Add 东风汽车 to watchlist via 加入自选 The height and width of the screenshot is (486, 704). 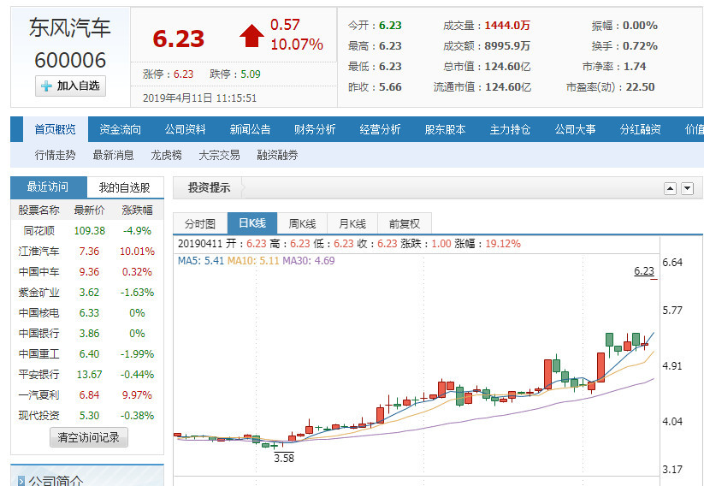pyautogui.click(x=70, y=86)
